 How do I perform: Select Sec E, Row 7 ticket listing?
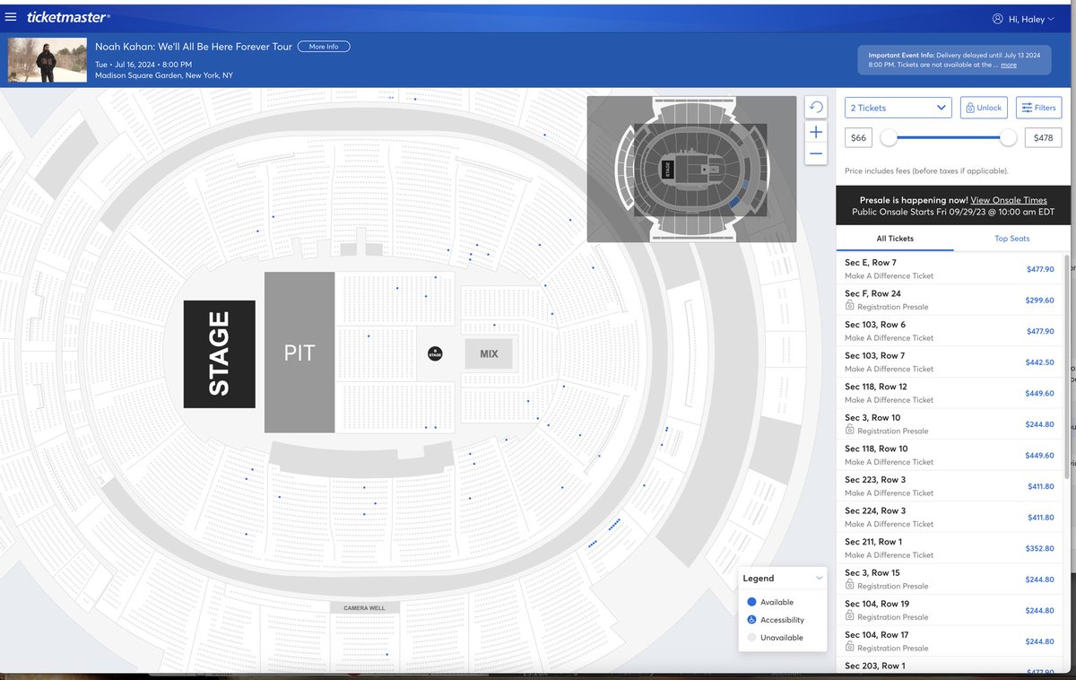pyautogui.click(x=950, y=269)
